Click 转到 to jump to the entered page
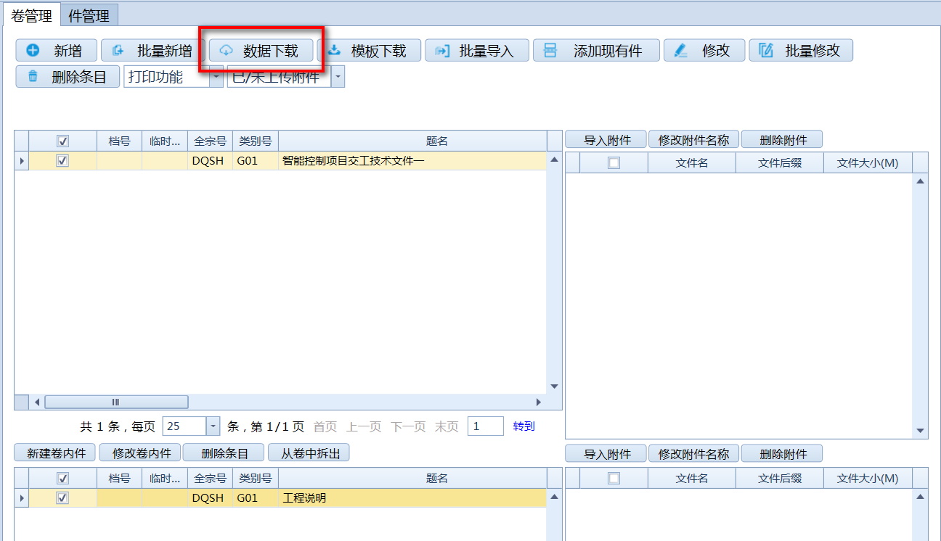 pyautogui.click(x=522, y=426)
